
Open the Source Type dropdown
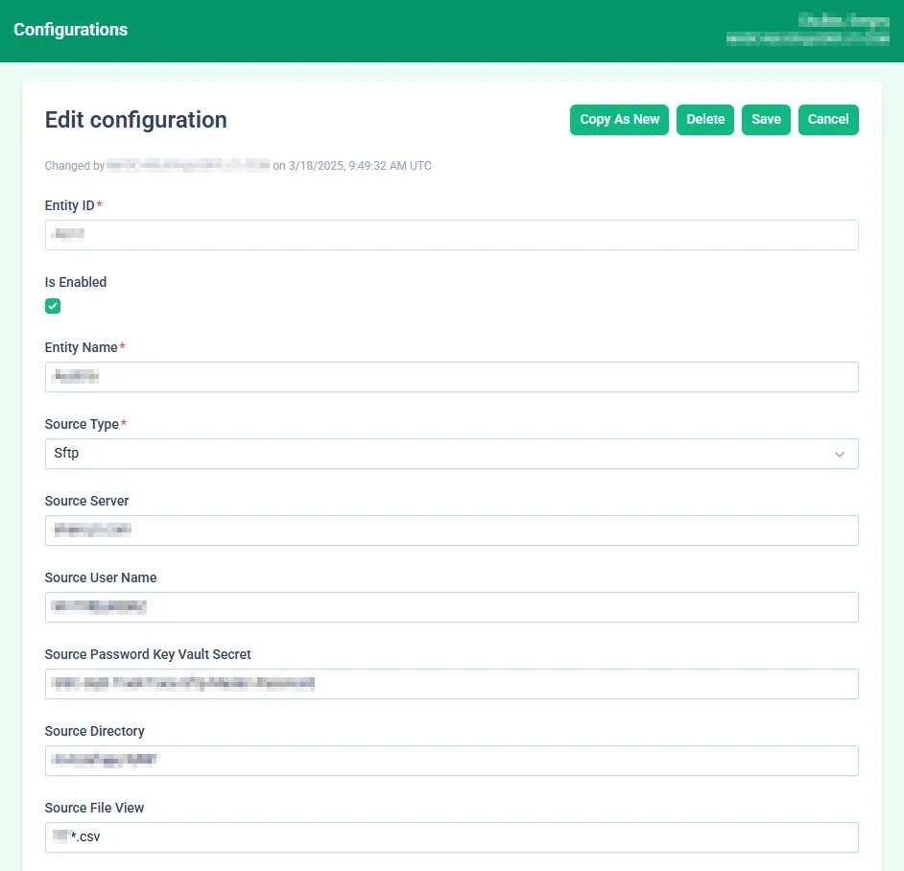(451, 454)
